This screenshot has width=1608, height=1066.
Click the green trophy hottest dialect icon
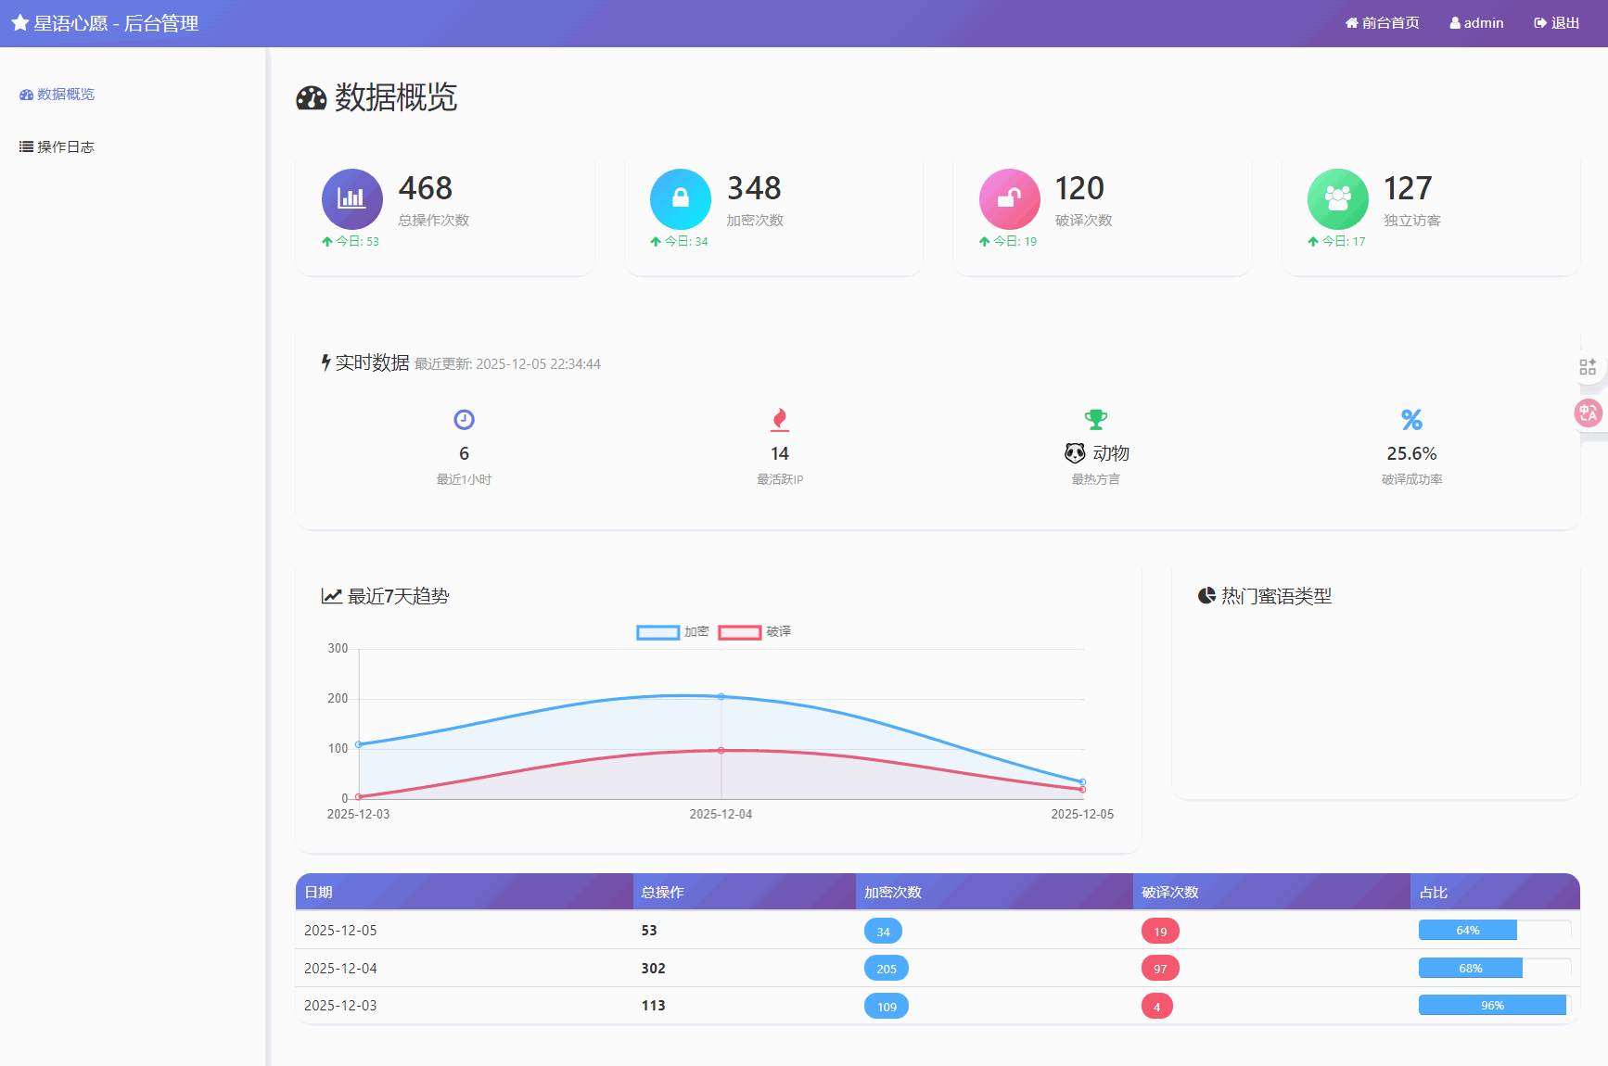pos(1096,420)
